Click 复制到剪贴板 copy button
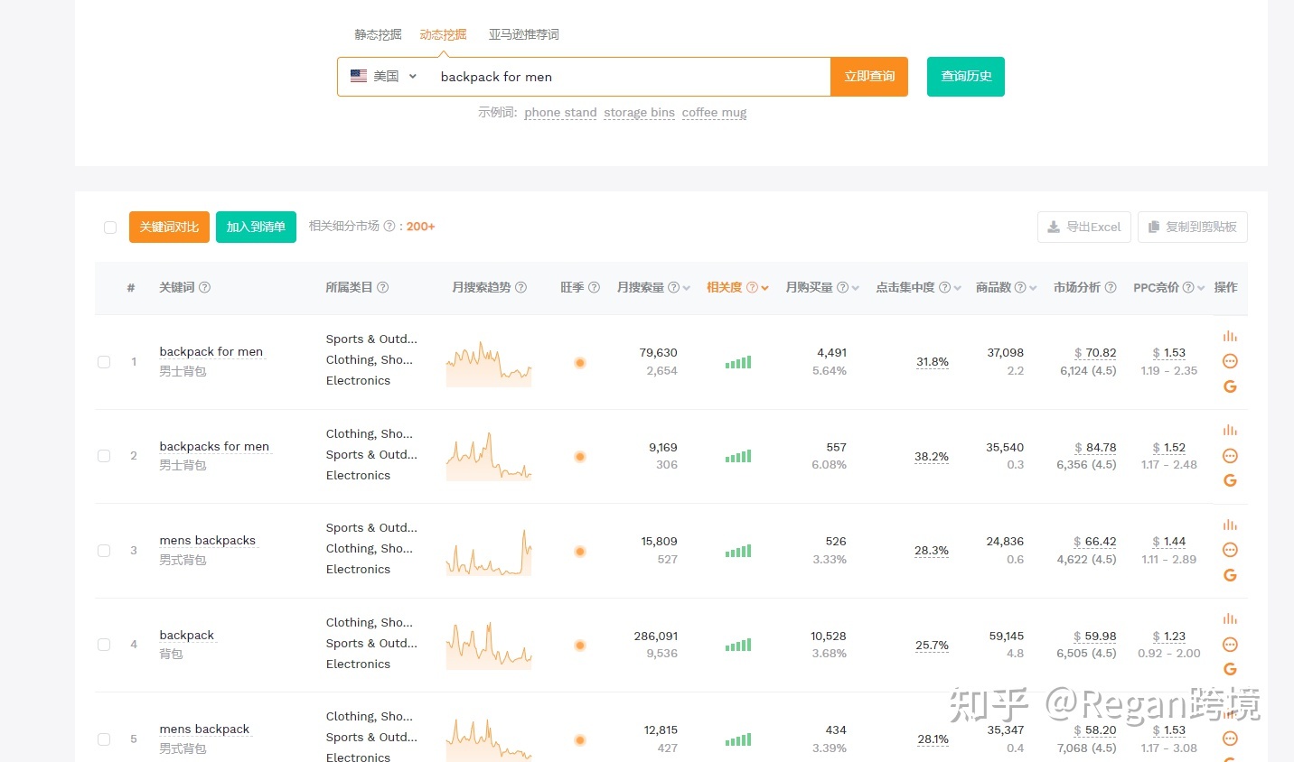The height and width of the screenshot is (762, 1294). [x=1193, y=227]
